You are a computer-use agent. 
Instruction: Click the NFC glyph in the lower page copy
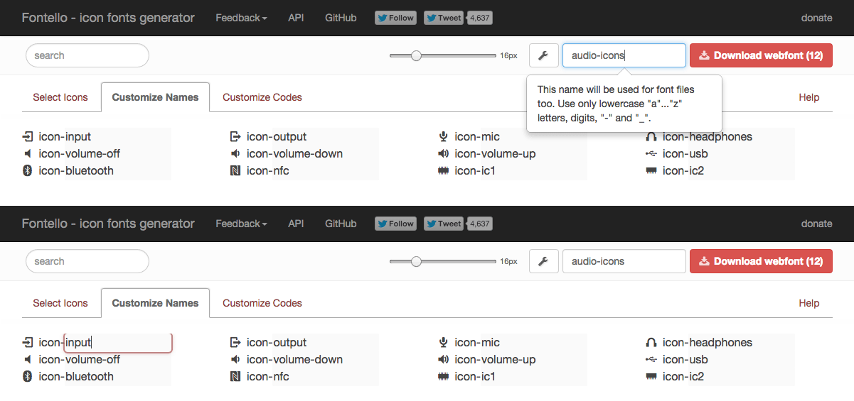pos(236,377)
